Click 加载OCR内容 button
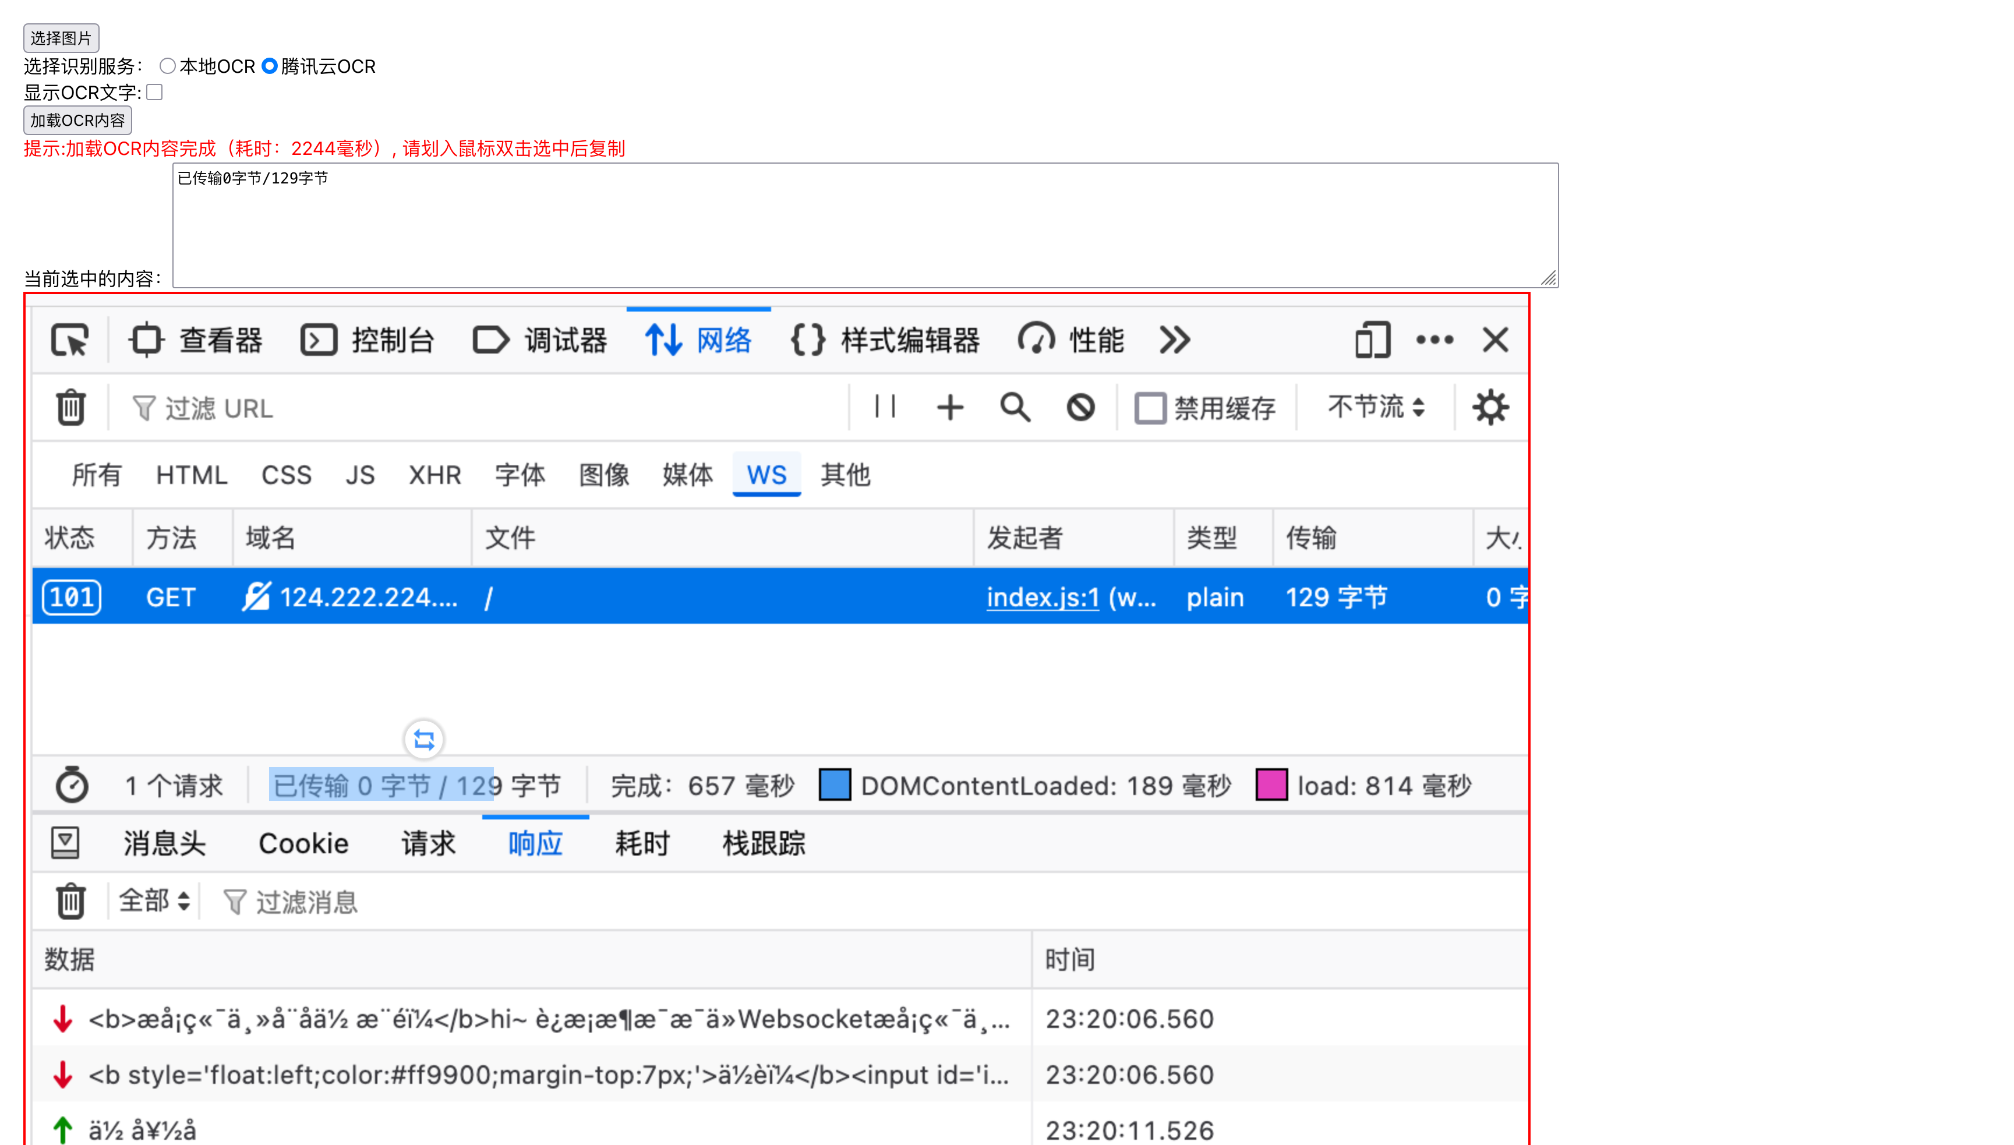Viewport: 2014px width, 1145px height. (x=77, y=121)
